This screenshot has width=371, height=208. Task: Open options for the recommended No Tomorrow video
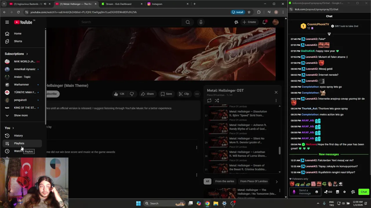point(280,190)
